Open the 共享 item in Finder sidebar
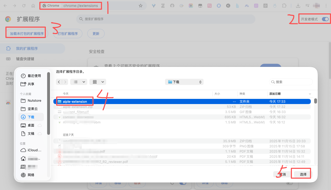Screen dimensions: 331x190 [x=30, y=84]
